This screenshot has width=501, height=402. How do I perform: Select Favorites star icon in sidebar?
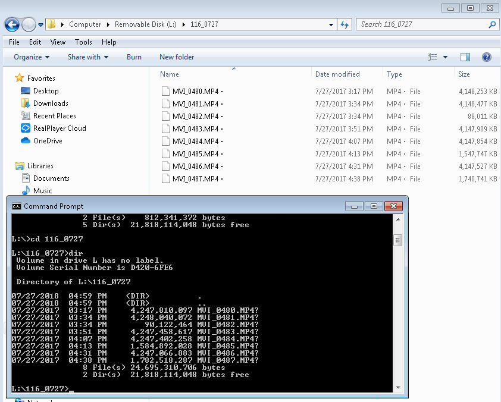(x=19, y=78)
